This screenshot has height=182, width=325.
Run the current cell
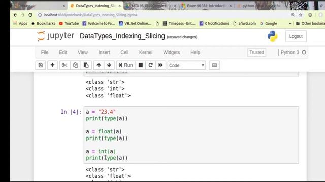point(126,65)
